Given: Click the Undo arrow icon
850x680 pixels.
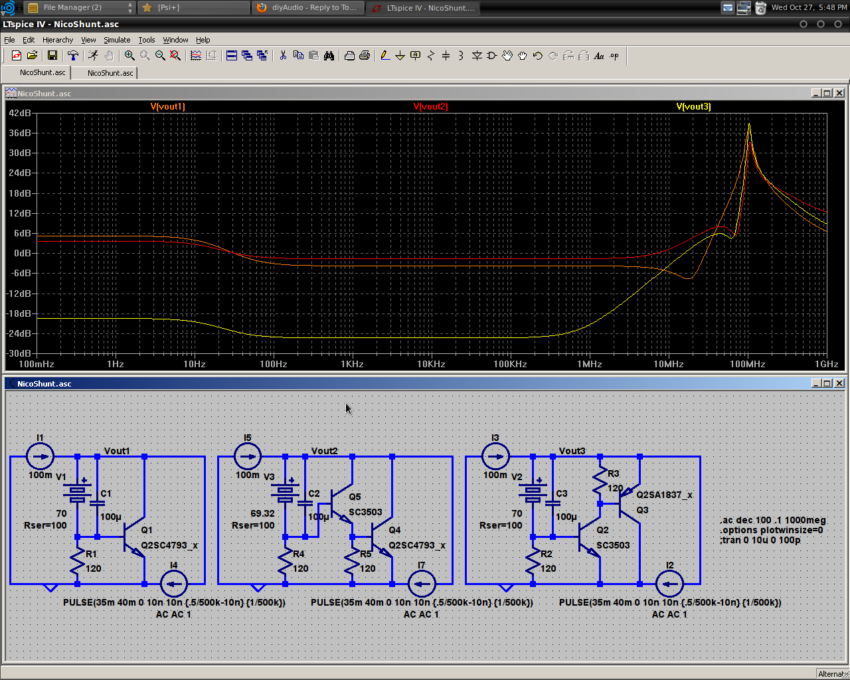Looking at the screenshot, I should click(x=538, y=56).
